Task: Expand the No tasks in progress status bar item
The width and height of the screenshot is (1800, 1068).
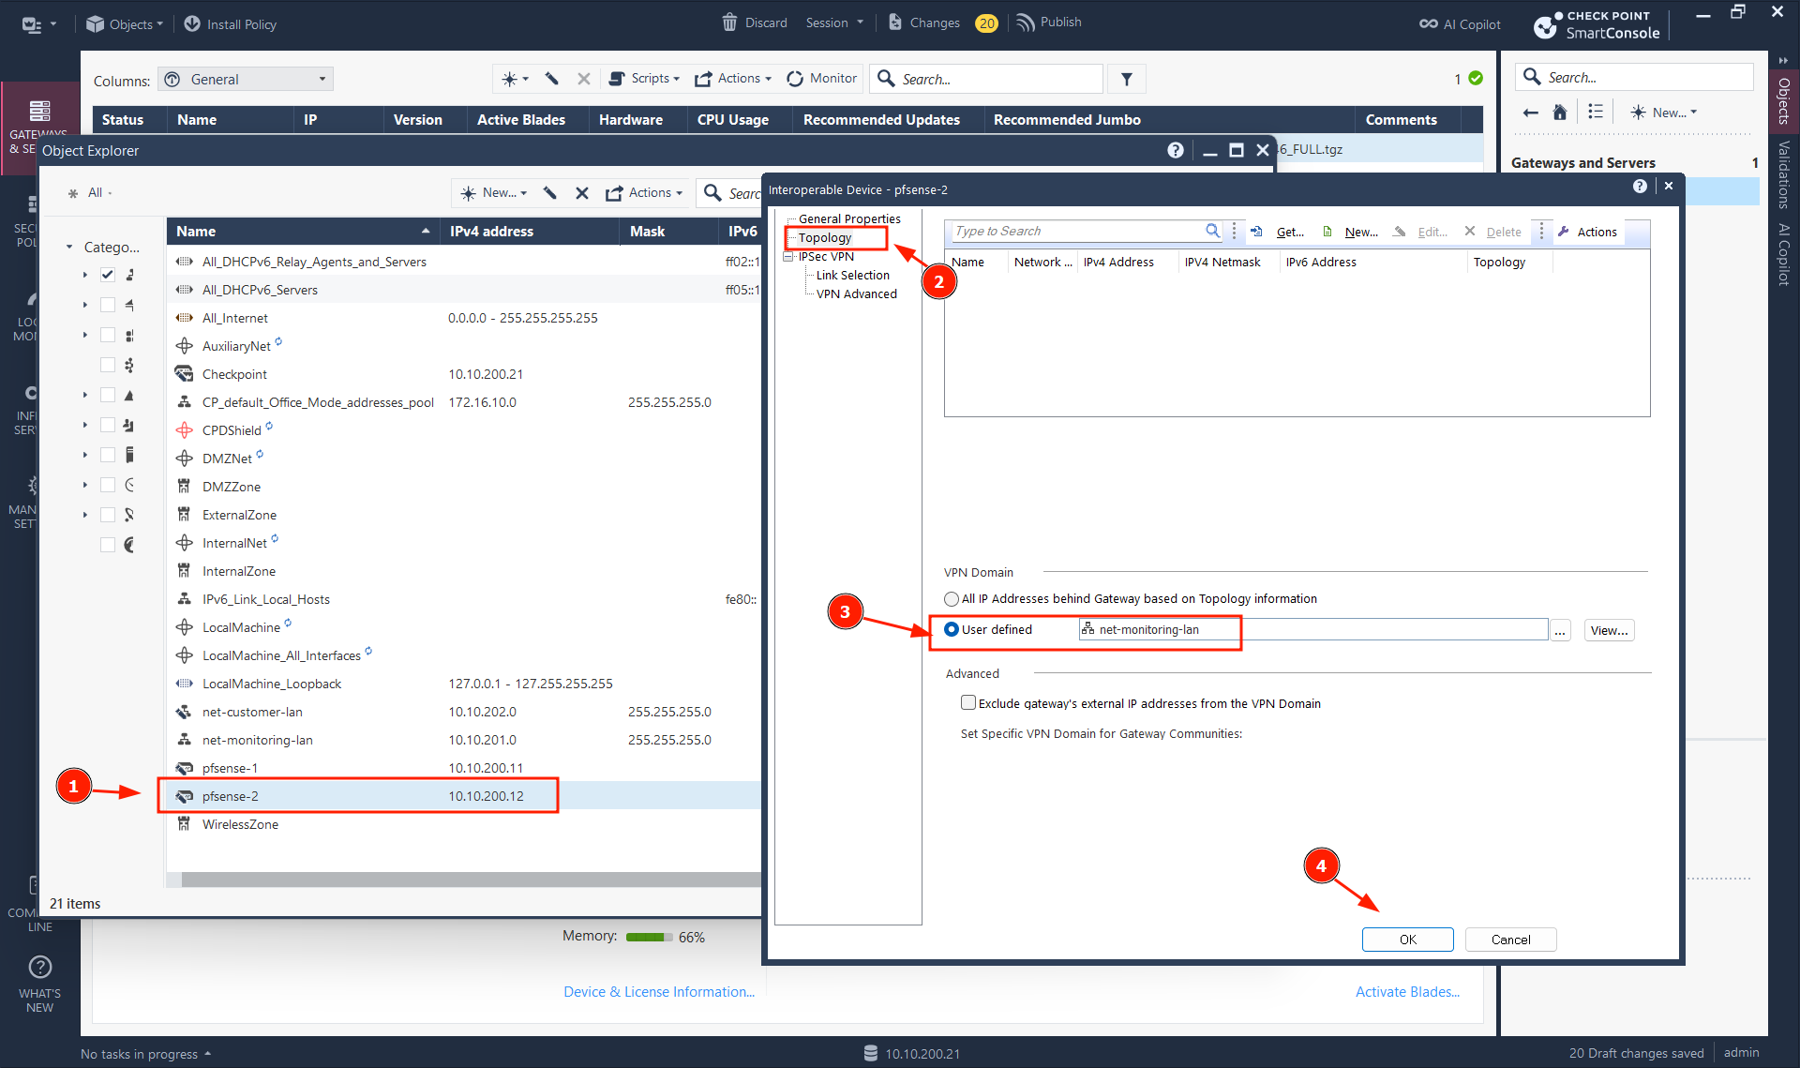Action: click(146, 1054)
